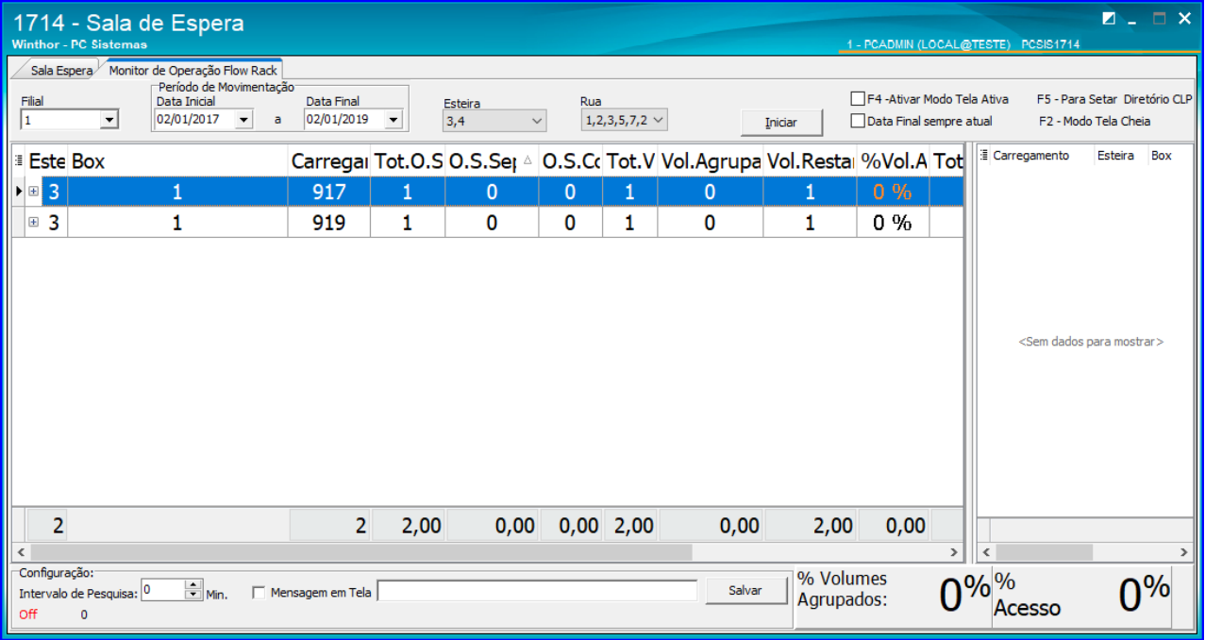This screenshot has width=1205, height=640.
Task: Click the F5 - Para Setar Diretório CLP label
Action: pyautogui.click(x=1114, y=99)
